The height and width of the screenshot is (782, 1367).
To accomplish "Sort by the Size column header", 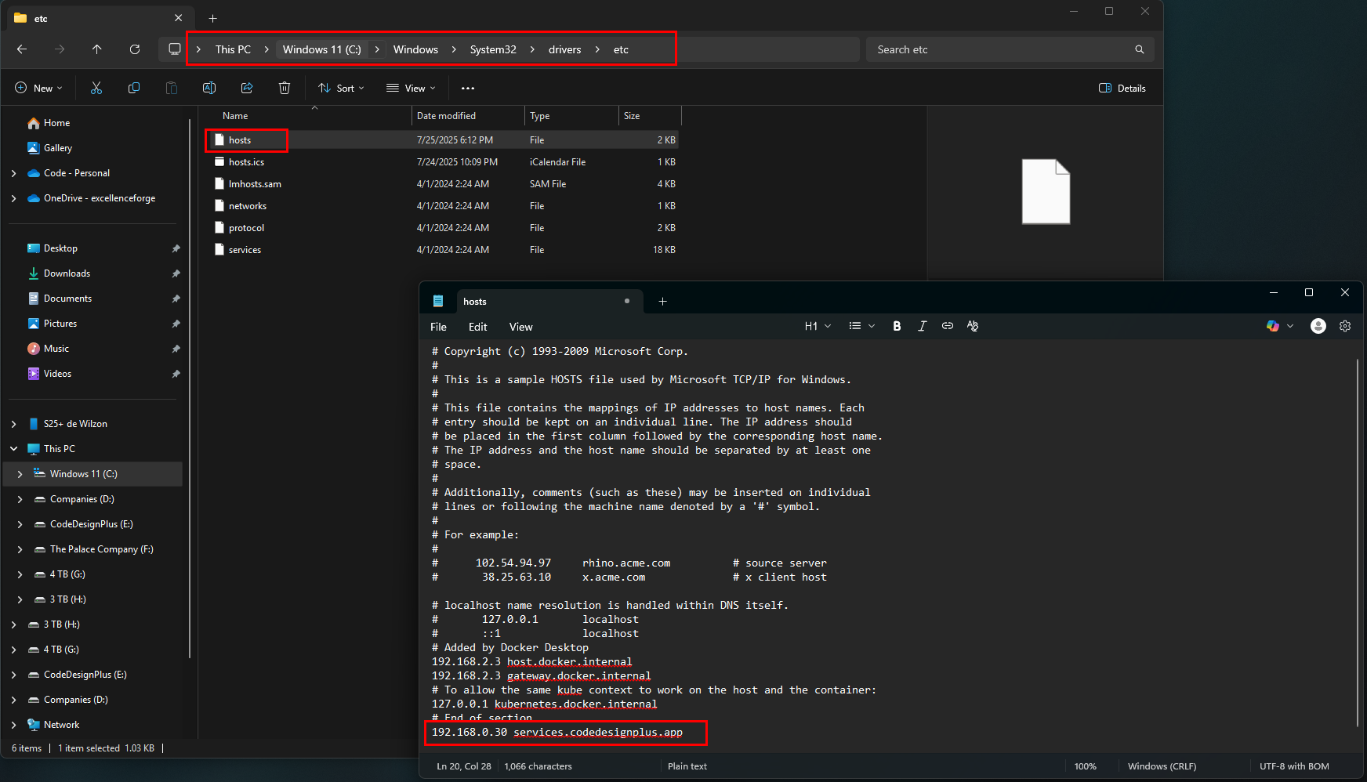I will [650, 116].
